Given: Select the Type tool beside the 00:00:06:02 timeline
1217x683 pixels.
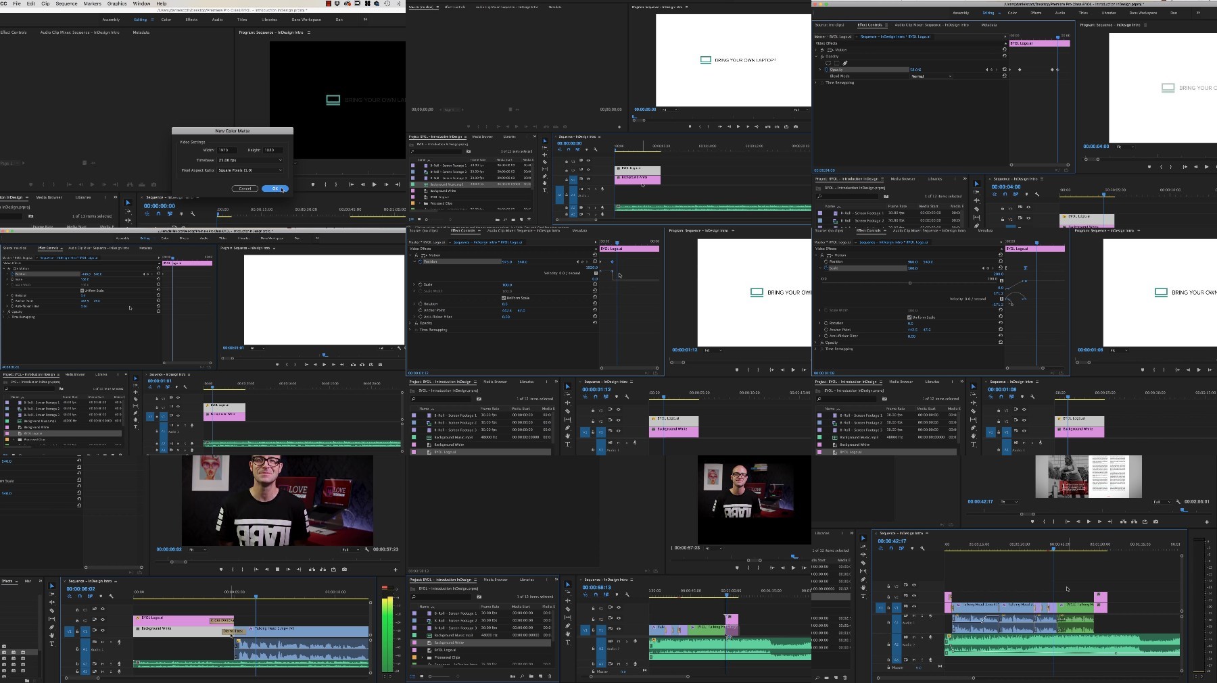Looking at the screenshot, I should tap(51, 643).
